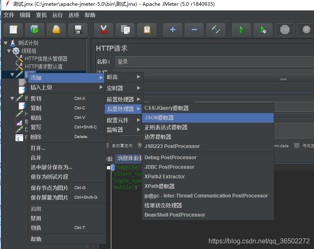Click the Open file folder icon
Image resolution: width=314 pixels, height=249 pixels.
point(56,30)
